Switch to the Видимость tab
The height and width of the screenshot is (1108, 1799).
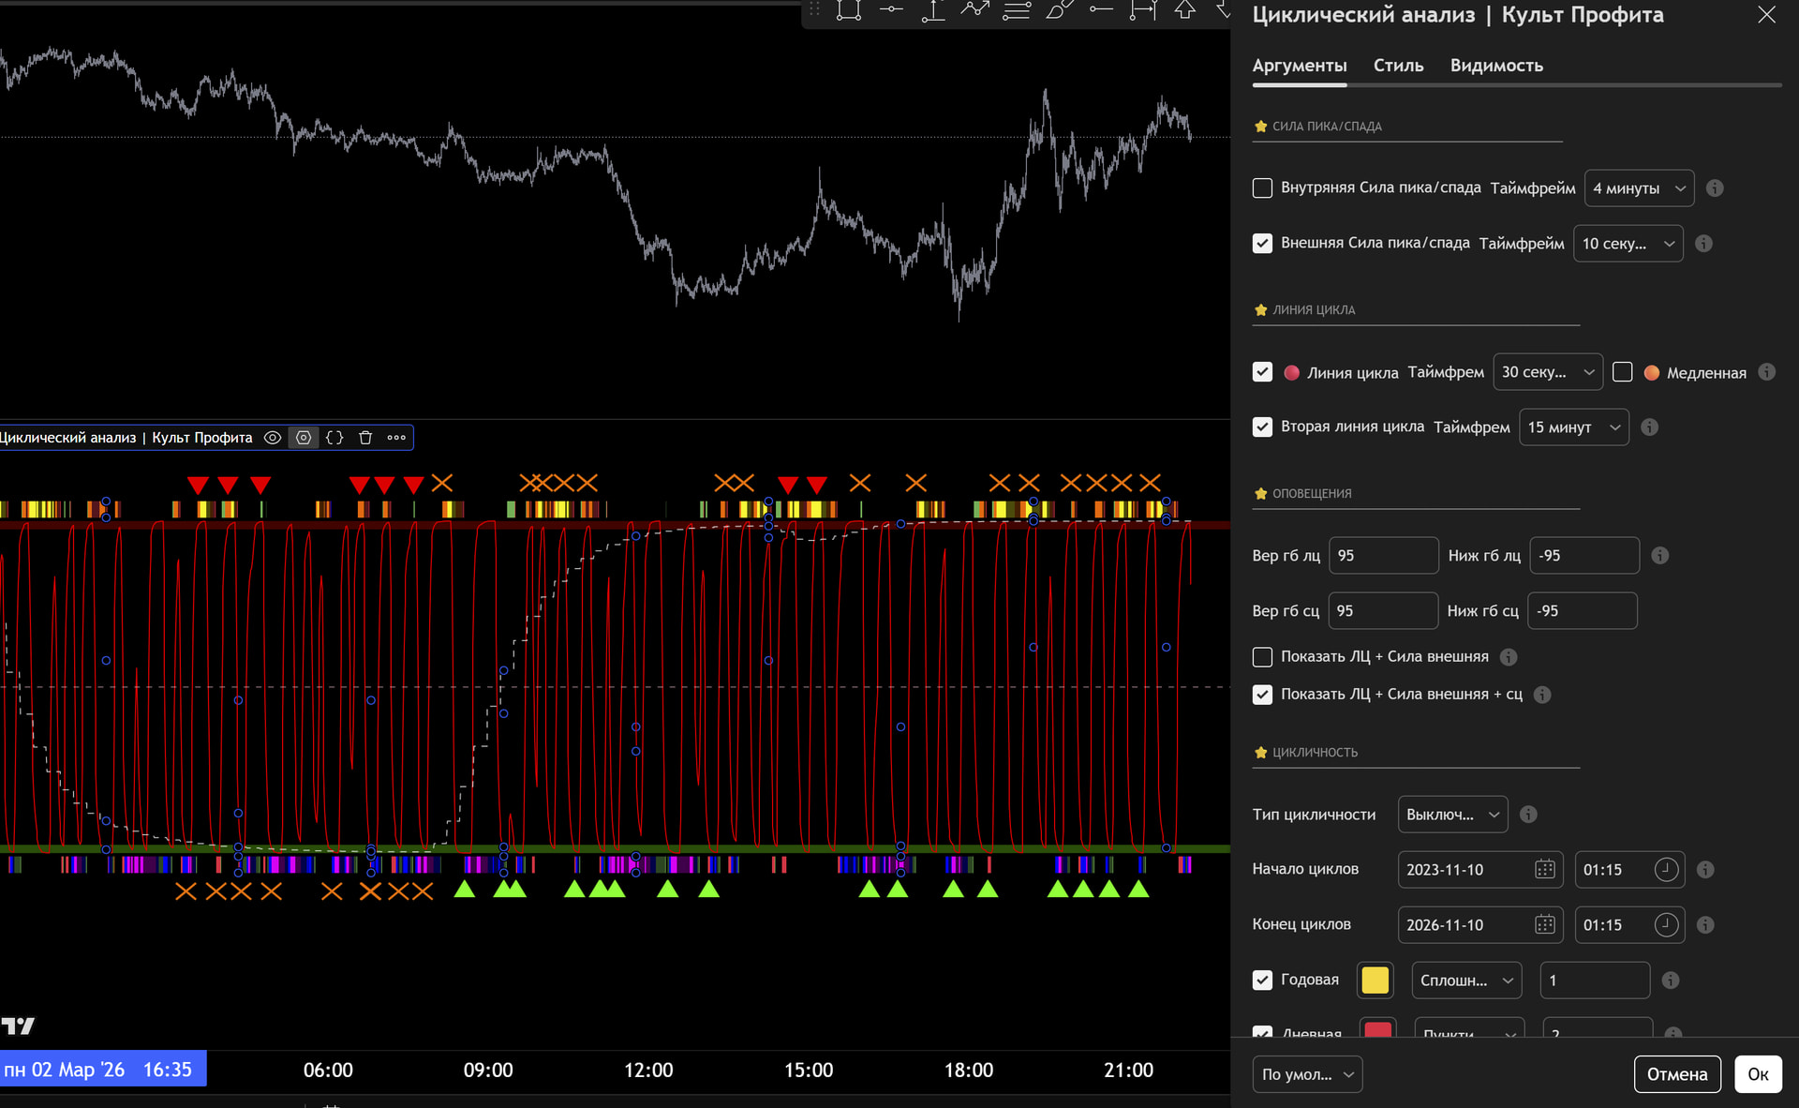[1496, 66]
